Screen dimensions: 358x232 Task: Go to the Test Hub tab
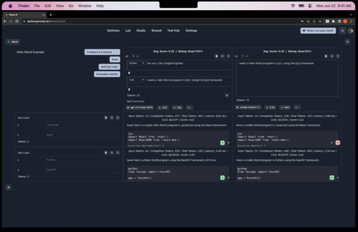[174, 30]
